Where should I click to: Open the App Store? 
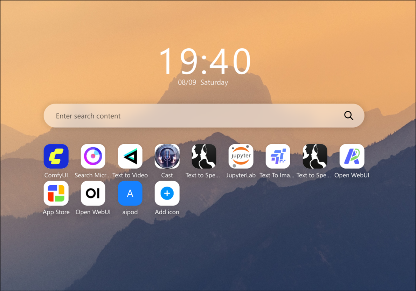(x=56, y=193)
